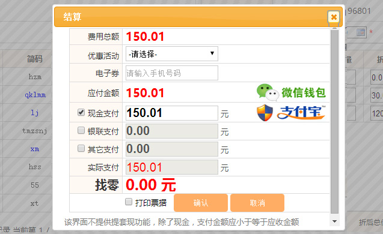Open 优惠活动 -请选择- dropdown
383x234 pixels.
click(172, 54)
